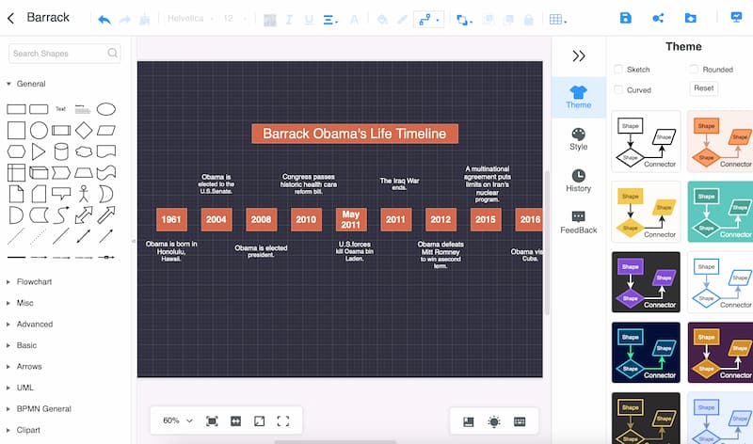Open the Style tab
753x444 pixels.
point(579,139)
